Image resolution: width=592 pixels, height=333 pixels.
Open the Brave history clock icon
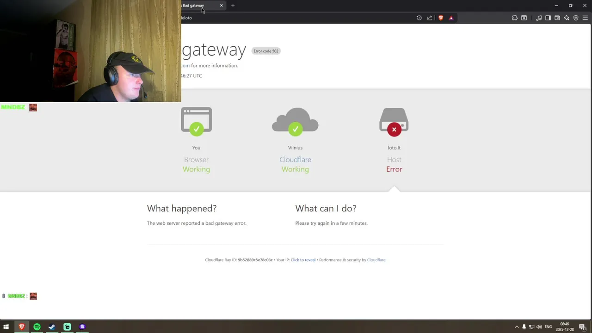(419, 18)
